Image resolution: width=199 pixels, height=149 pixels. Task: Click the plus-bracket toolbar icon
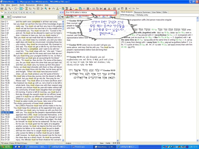[130, 9]
